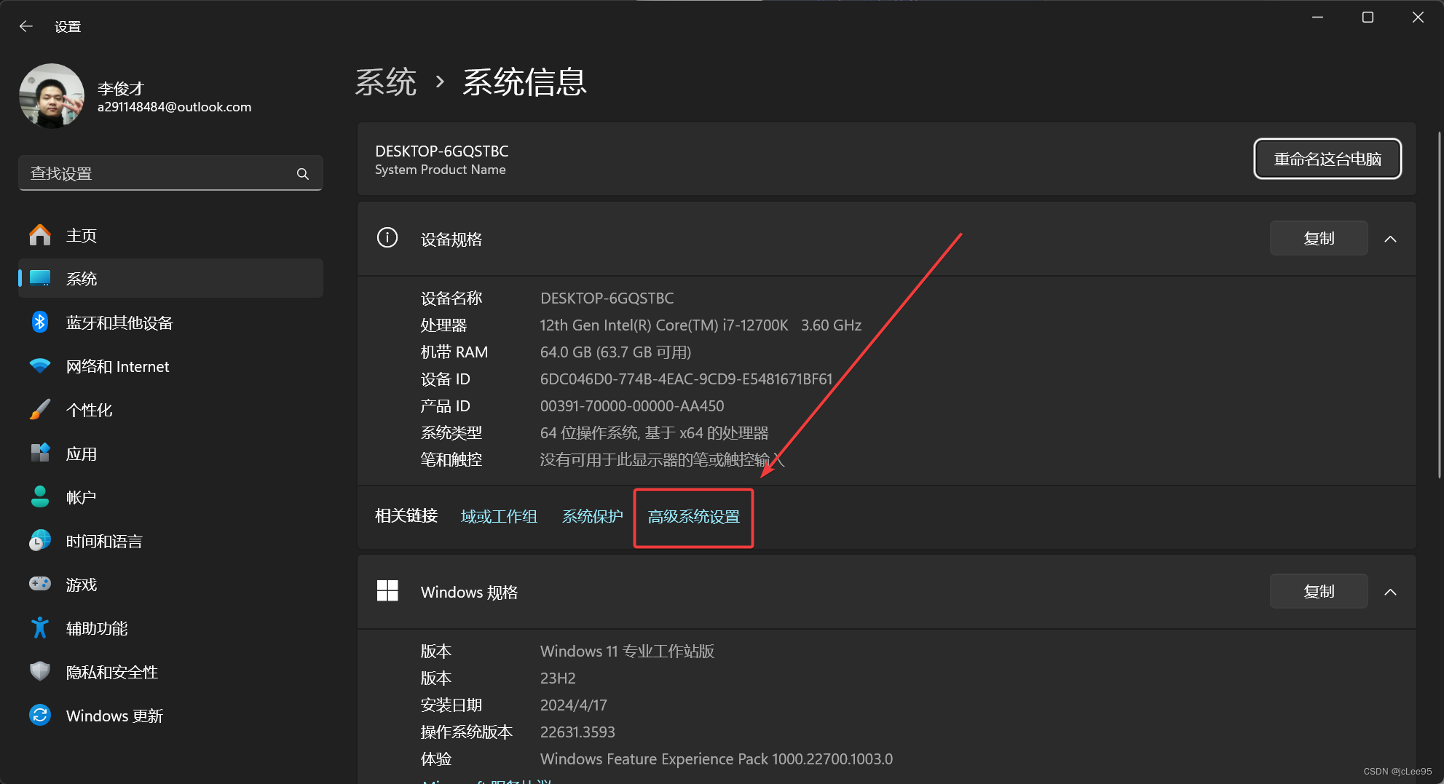1444x784 pixels.
Task: Copy Windows specifications with 复制
Action: point(1319,591)
